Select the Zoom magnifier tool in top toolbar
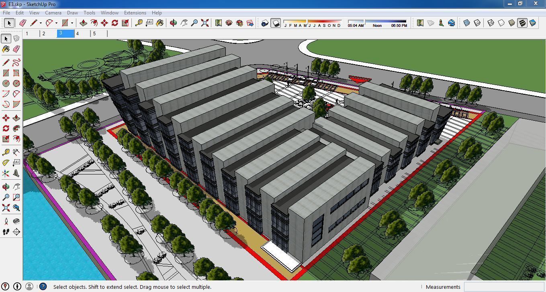Viewport: 546px width, 292px height. pos(194,23)
